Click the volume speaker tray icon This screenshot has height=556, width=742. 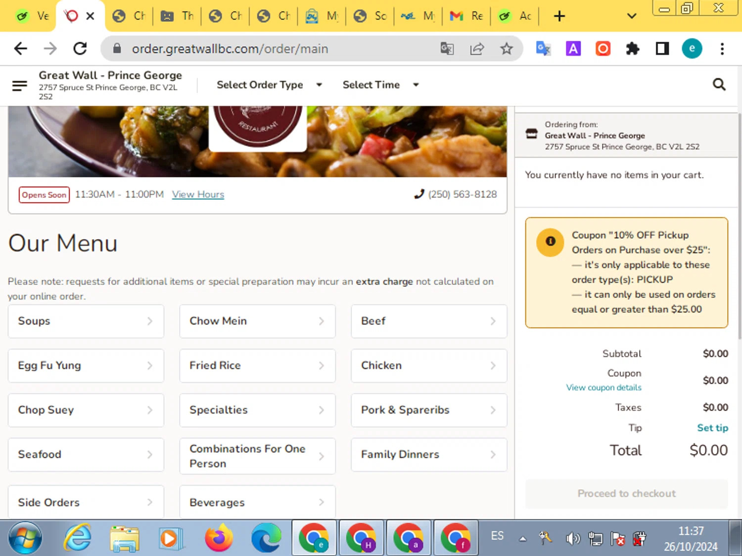pyautogui.click(x=572, y=538)
